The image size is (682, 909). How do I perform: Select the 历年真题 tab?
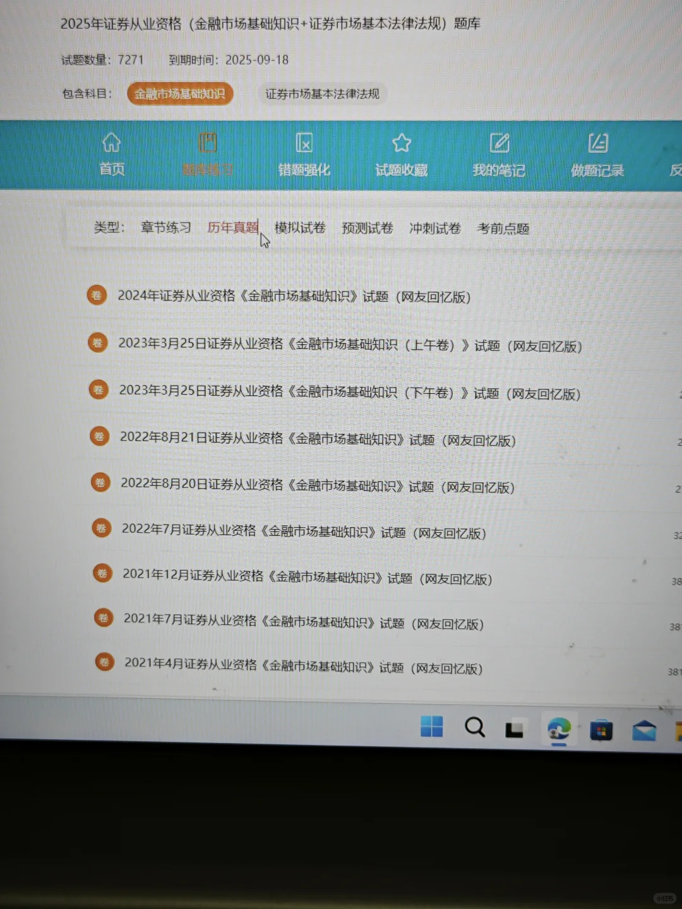pyautogui.click(x=232, y=228)
